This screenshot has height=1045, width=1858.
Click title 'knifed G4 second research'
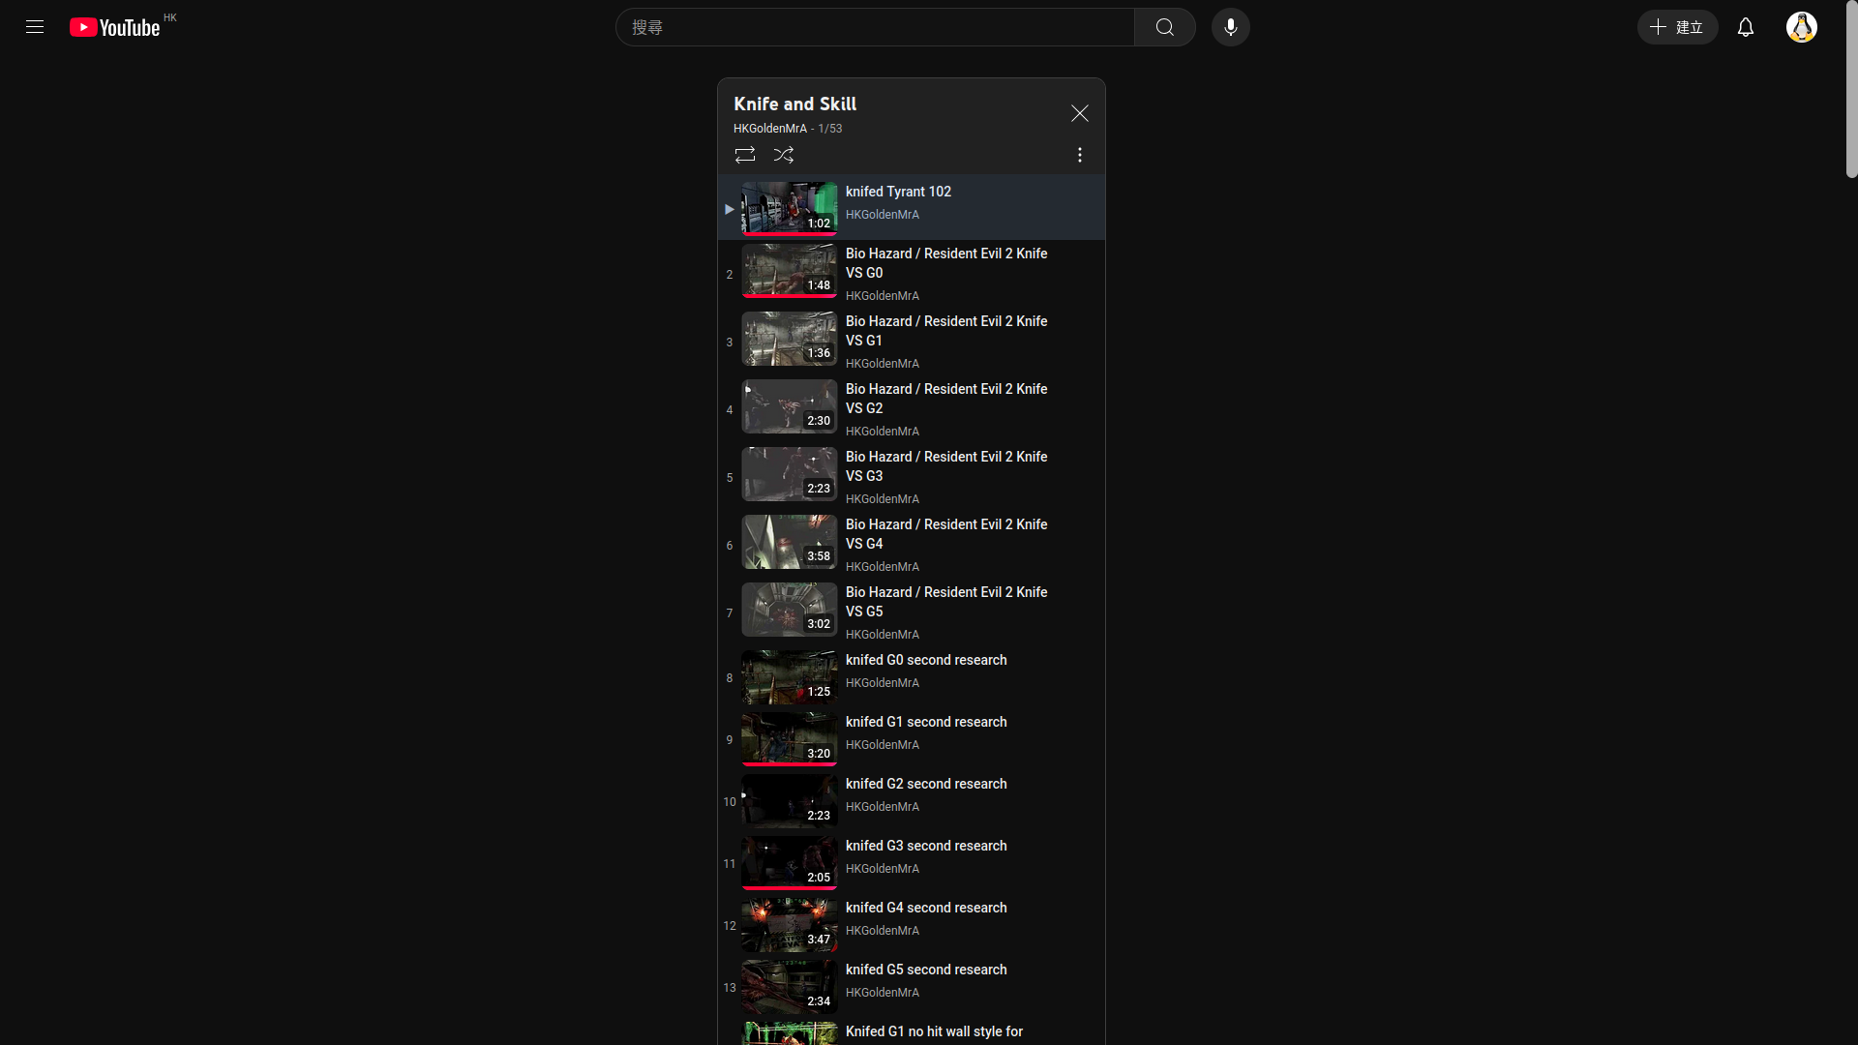(926, 908)
